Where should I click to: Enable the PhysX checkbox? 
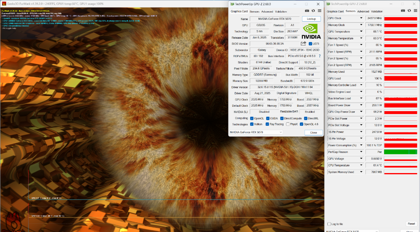coord(288,124)
